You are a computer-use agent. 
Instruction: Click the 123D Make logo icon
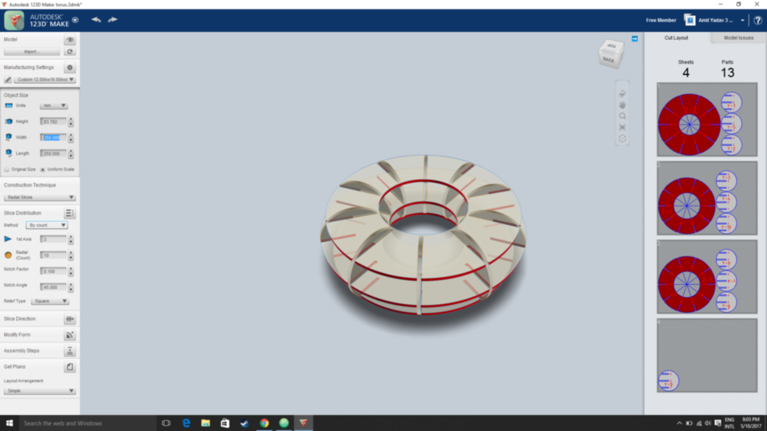[14, 21]
